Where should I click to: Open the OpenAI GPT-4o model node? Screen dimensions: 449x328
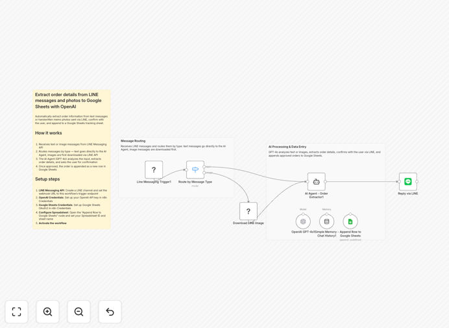[303, 221]
